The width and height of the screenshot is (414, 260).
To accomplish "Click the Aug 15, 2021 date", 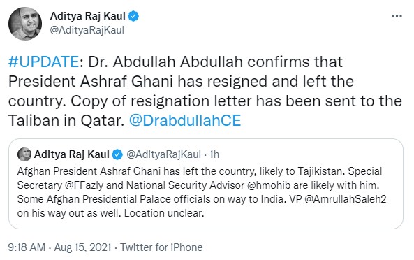I will pos(82,247).
